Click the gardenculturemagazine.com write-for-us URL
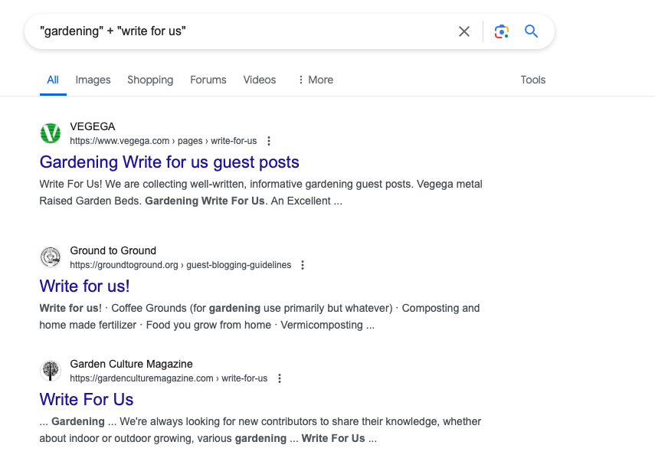The height and width of the screenshot is (468, 655). click(169, 378)
